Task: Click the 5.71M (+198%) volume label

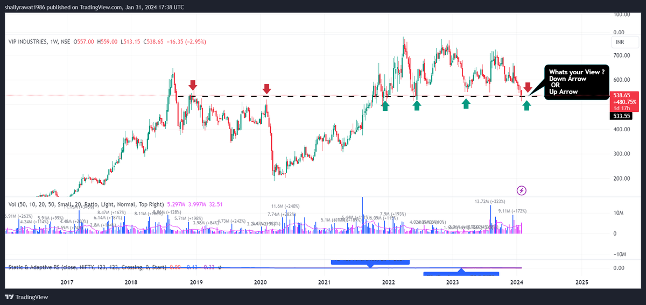Action: (x=189, y=218)
